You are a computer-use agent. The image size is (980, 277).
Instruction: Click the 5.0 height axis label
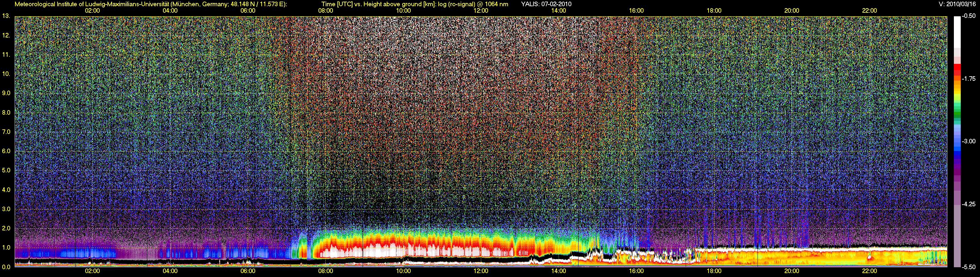[x=6, y=170]
